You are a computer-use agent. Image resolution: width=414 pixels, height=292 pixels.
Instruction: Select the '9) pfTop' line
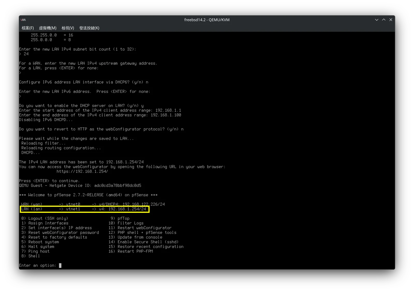(x=120, y=218)
